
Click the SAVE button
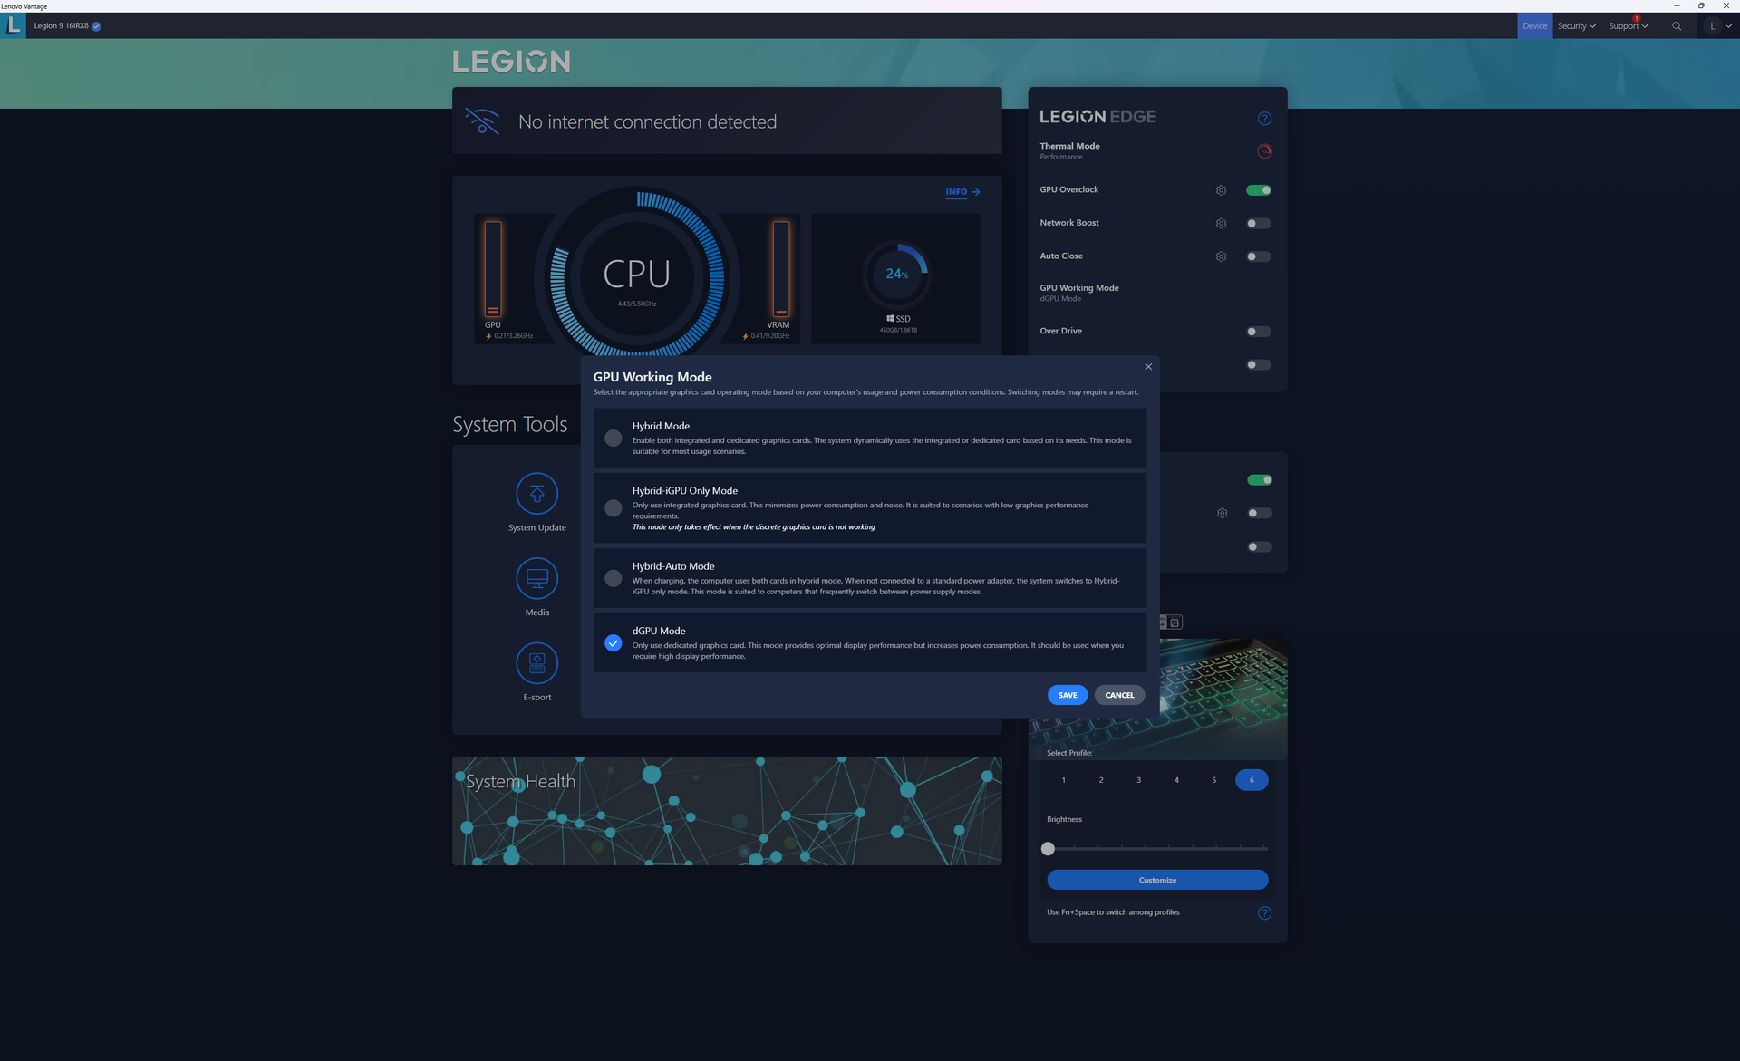[x=1068, y=695]
